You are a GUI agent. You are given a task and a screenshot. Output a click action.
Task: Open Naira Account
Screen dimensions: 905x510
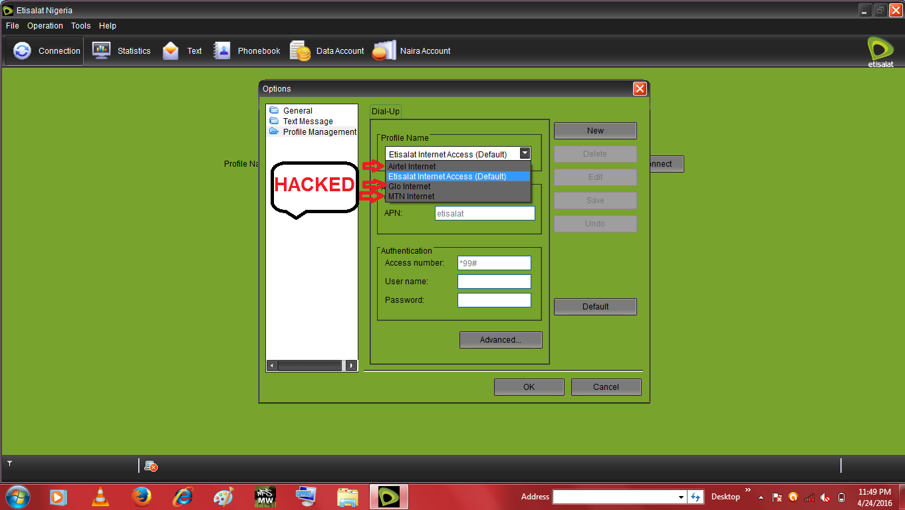[x=412, y=51]
